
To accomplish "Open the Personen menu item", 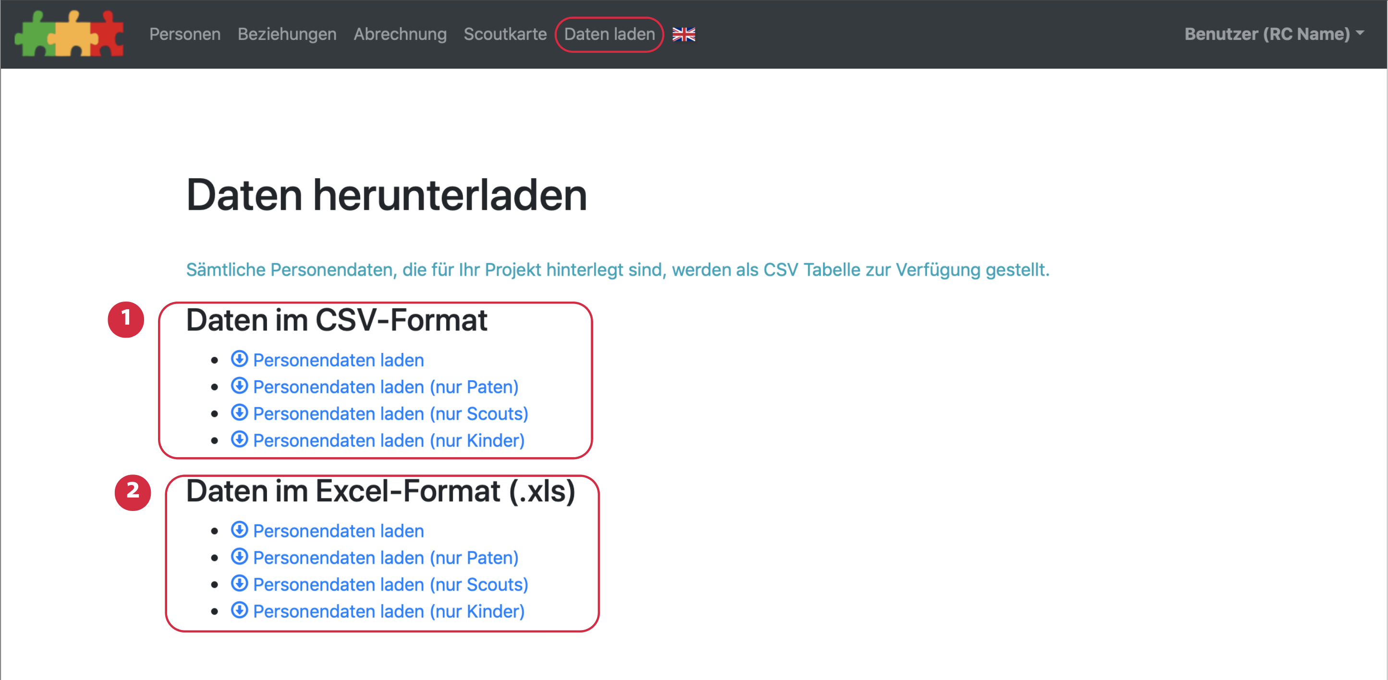I will tap(185, 34).
